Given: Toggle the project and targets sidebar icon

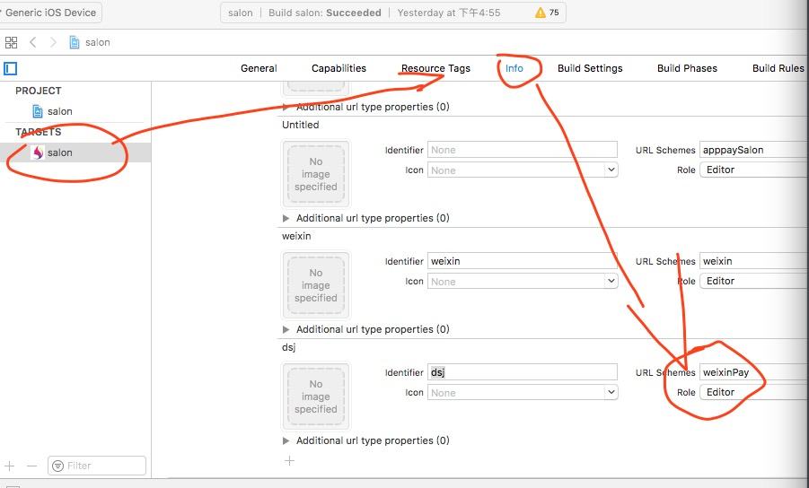Looking at the screenshot, I should 10,68.
